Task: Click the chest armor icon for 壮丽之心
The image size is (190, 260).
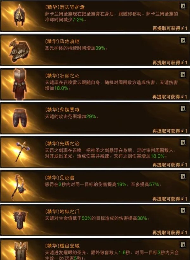Action: click(x=20, y=84)
